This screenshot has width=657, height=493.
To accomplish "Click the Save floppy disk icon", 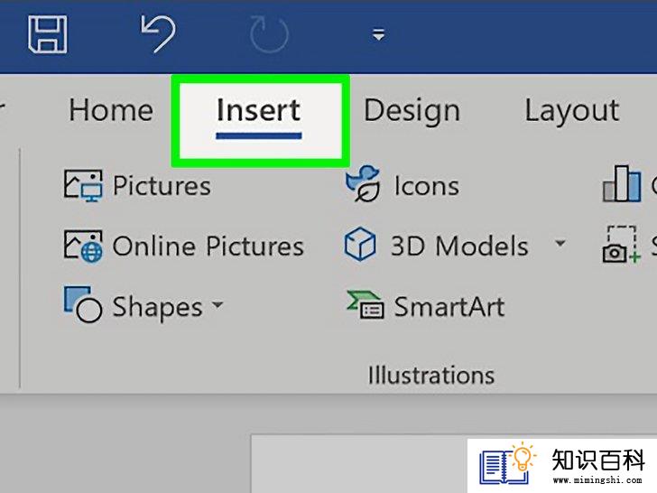I will click(x=47, y=35).
